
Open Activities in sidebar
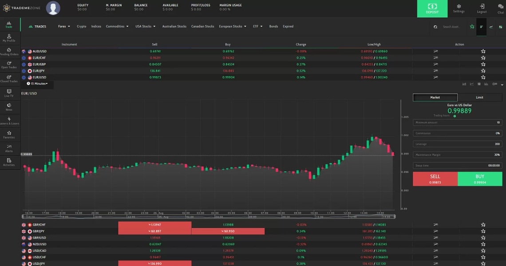(x=9, y=163)
